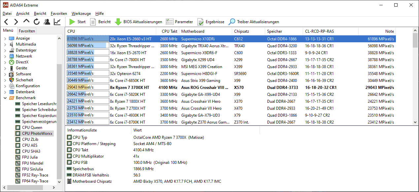Select FPU Julia benchmark in tree

point(30,157)
